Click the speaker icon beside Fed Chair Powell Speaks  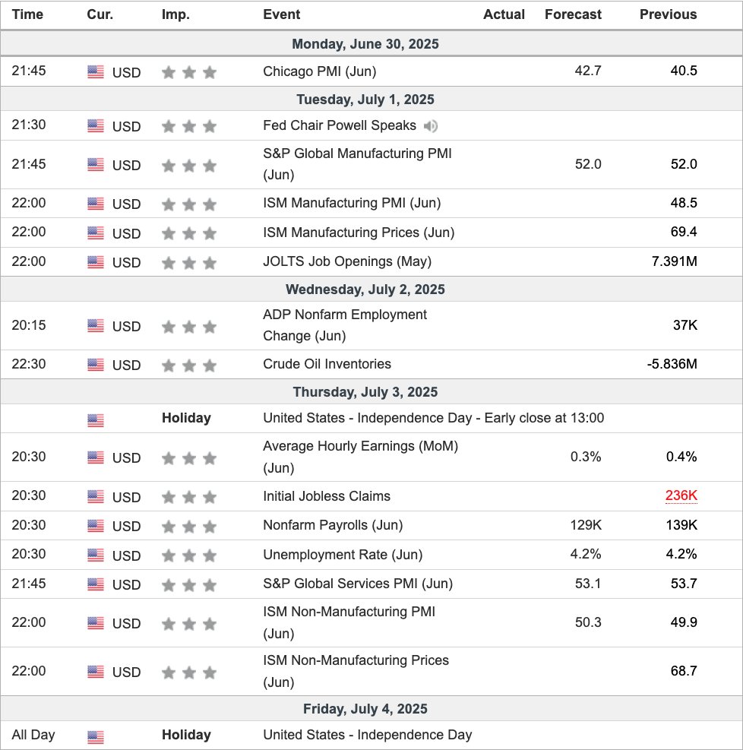431,126
